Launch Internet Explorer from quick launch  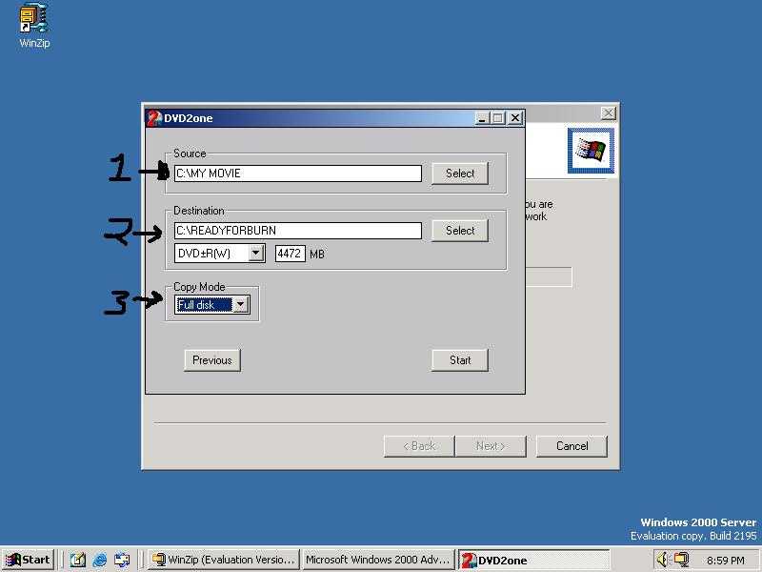[100, 560]
